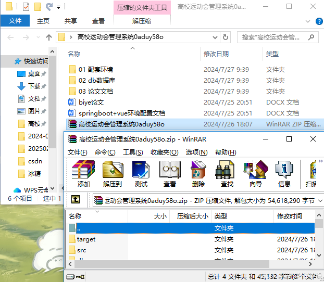Viewport: 324px width, 282px height.
Task: Click the WinRAR disk icon in status bar
Action: click(70, 277)
